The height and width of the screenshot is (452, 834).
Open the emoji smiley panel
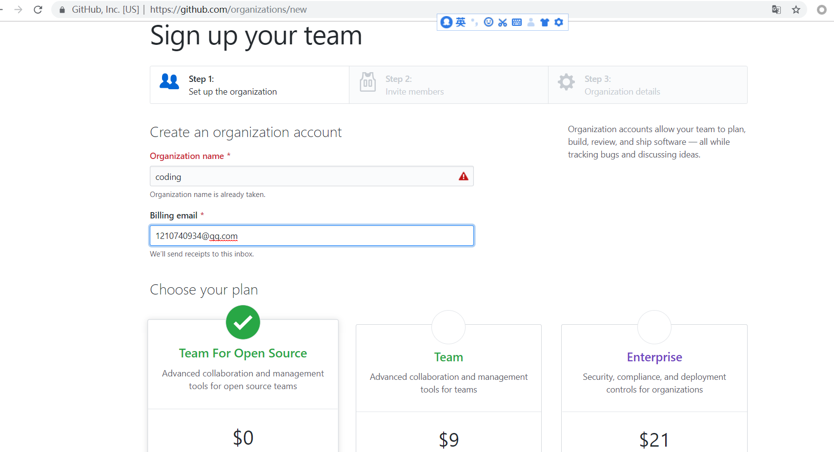pyautogui.click(x=488, y=22)
